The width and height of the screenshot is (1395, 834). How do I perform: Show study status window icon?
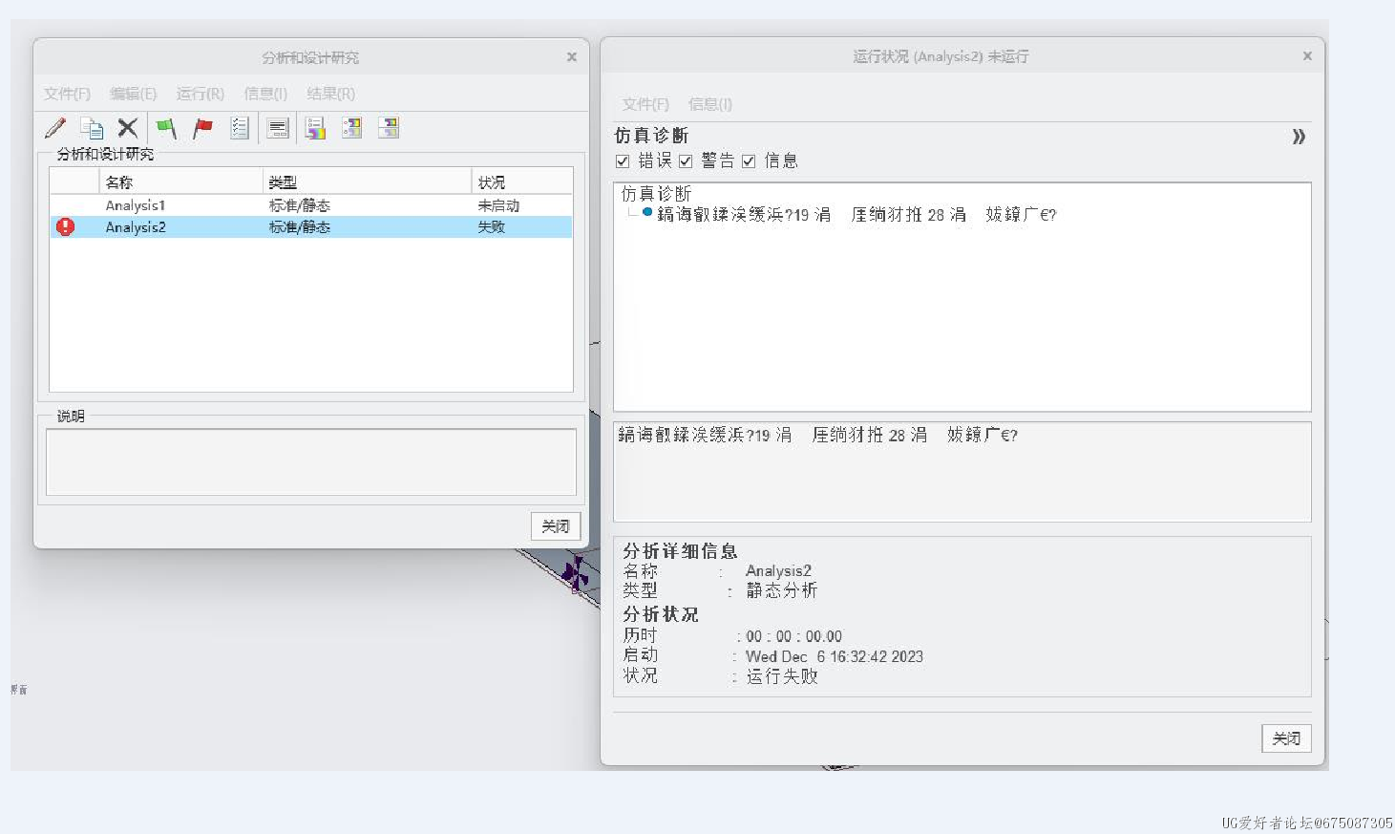(278, 128)
